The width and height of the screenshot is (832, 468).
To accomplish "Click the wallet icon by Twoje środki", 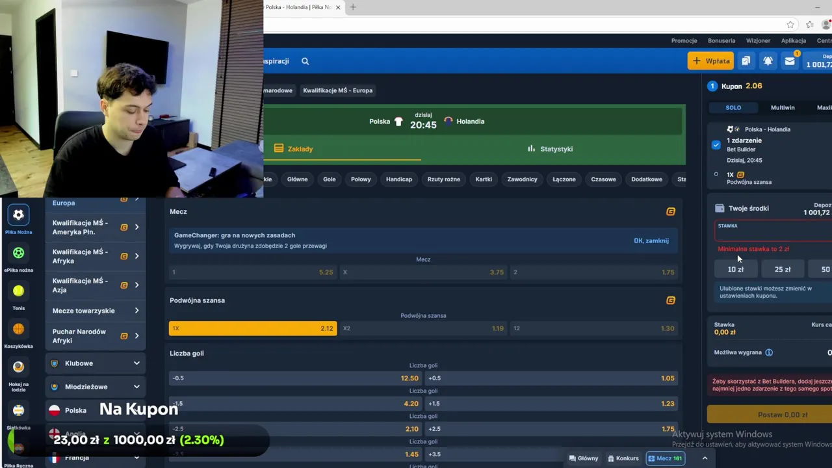I will 720,209.
